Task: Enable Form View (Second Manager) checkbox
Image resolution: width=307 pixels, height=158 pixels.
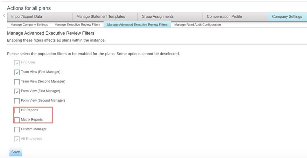Action: 17,101
